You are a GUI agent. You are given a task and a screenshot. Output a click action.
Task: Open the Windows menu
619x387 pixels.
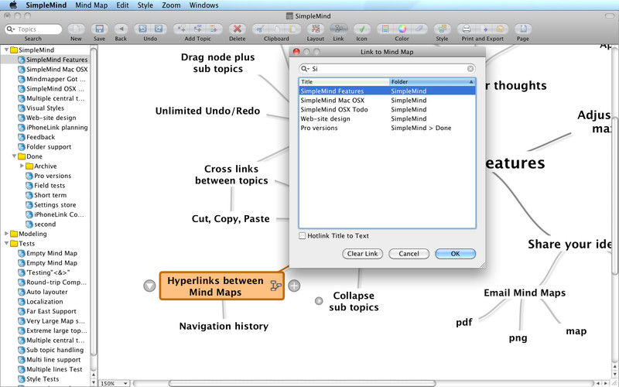click(x=203, y=5)
